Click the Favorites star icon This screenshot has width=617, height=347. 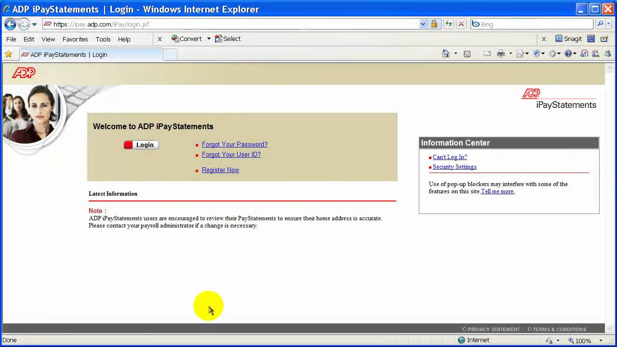(x=8, y=54)
